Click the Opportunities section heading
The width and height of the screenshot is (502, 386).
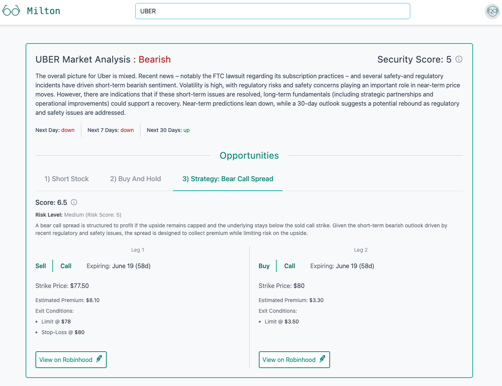coord(249,156)
